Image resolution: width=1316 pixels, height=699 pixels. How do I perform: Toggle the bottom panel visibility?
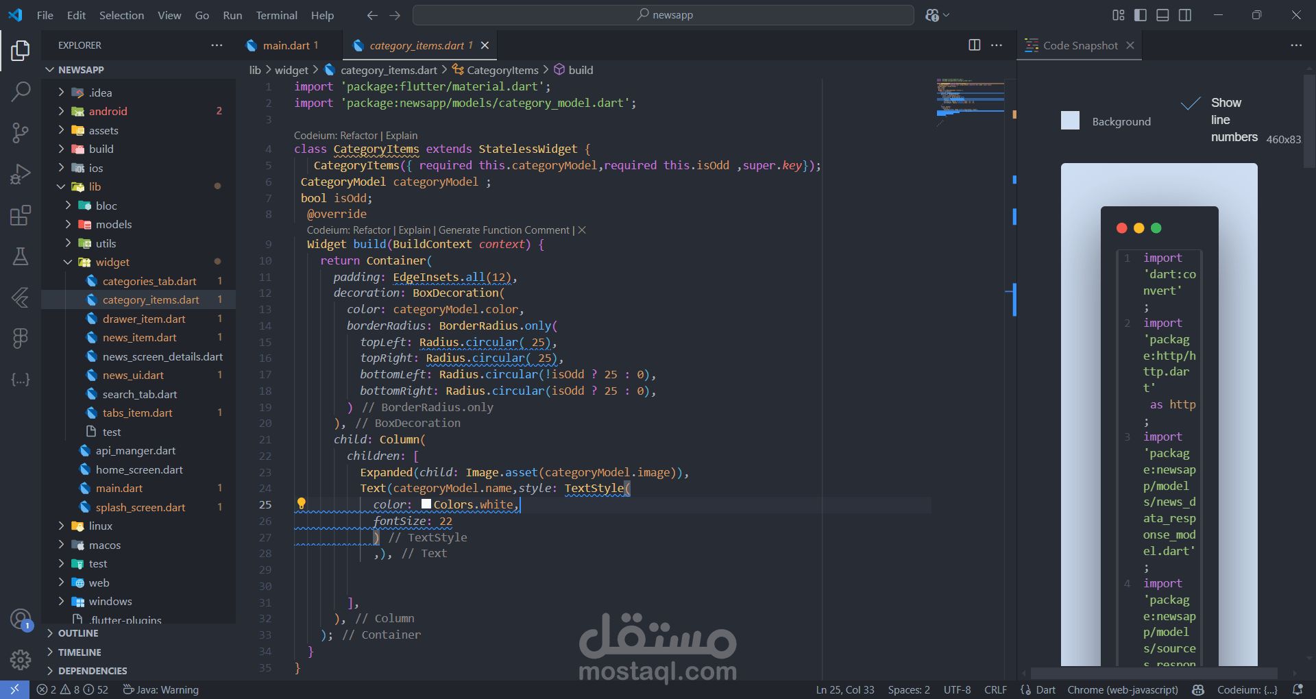1162,15
